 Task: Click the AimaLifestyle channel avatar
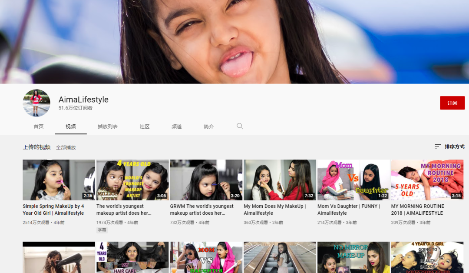tap(36, 103)
